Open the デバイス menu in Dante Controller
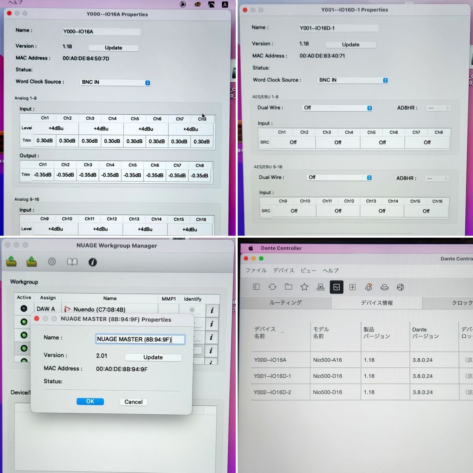473x473 pixels. point(284,270)
